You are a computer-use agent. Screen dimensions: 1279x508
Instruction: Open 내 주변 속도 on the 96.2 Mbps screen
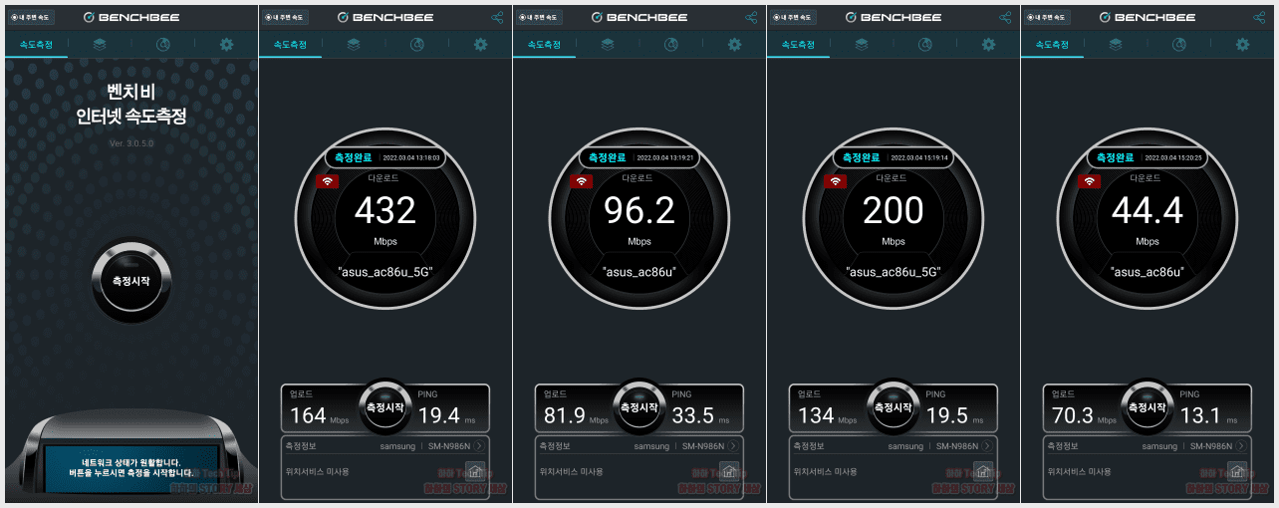point(539,17)
